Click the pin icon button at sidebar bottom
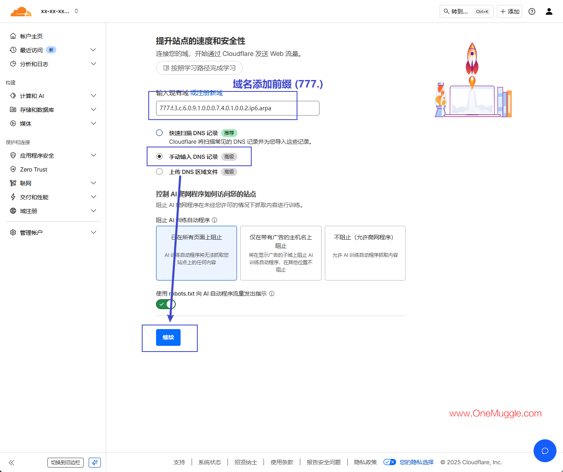Viewport: 563px width, 472px height. (95, 463)
